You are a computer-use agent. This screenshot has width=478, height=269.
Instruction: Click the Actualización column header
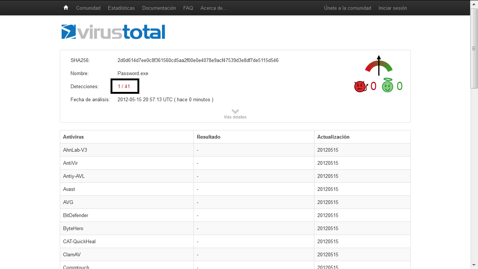(333, 137)
